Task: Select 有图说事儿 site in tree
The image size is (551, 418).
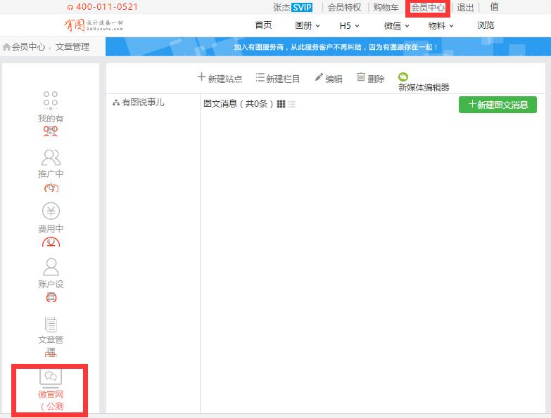Action: click(x=143, y=103)
